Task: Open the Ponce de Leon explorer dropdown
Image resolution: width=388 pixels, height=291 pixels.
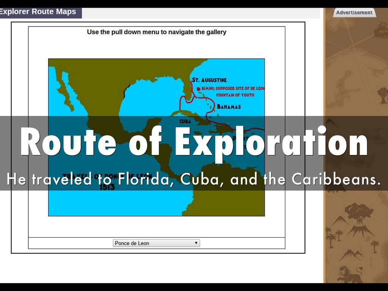Action: click(x=156, y=243)
